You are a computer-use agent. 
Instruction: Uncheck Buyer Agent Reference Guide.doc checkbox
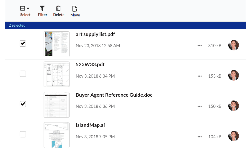point(23,104)
